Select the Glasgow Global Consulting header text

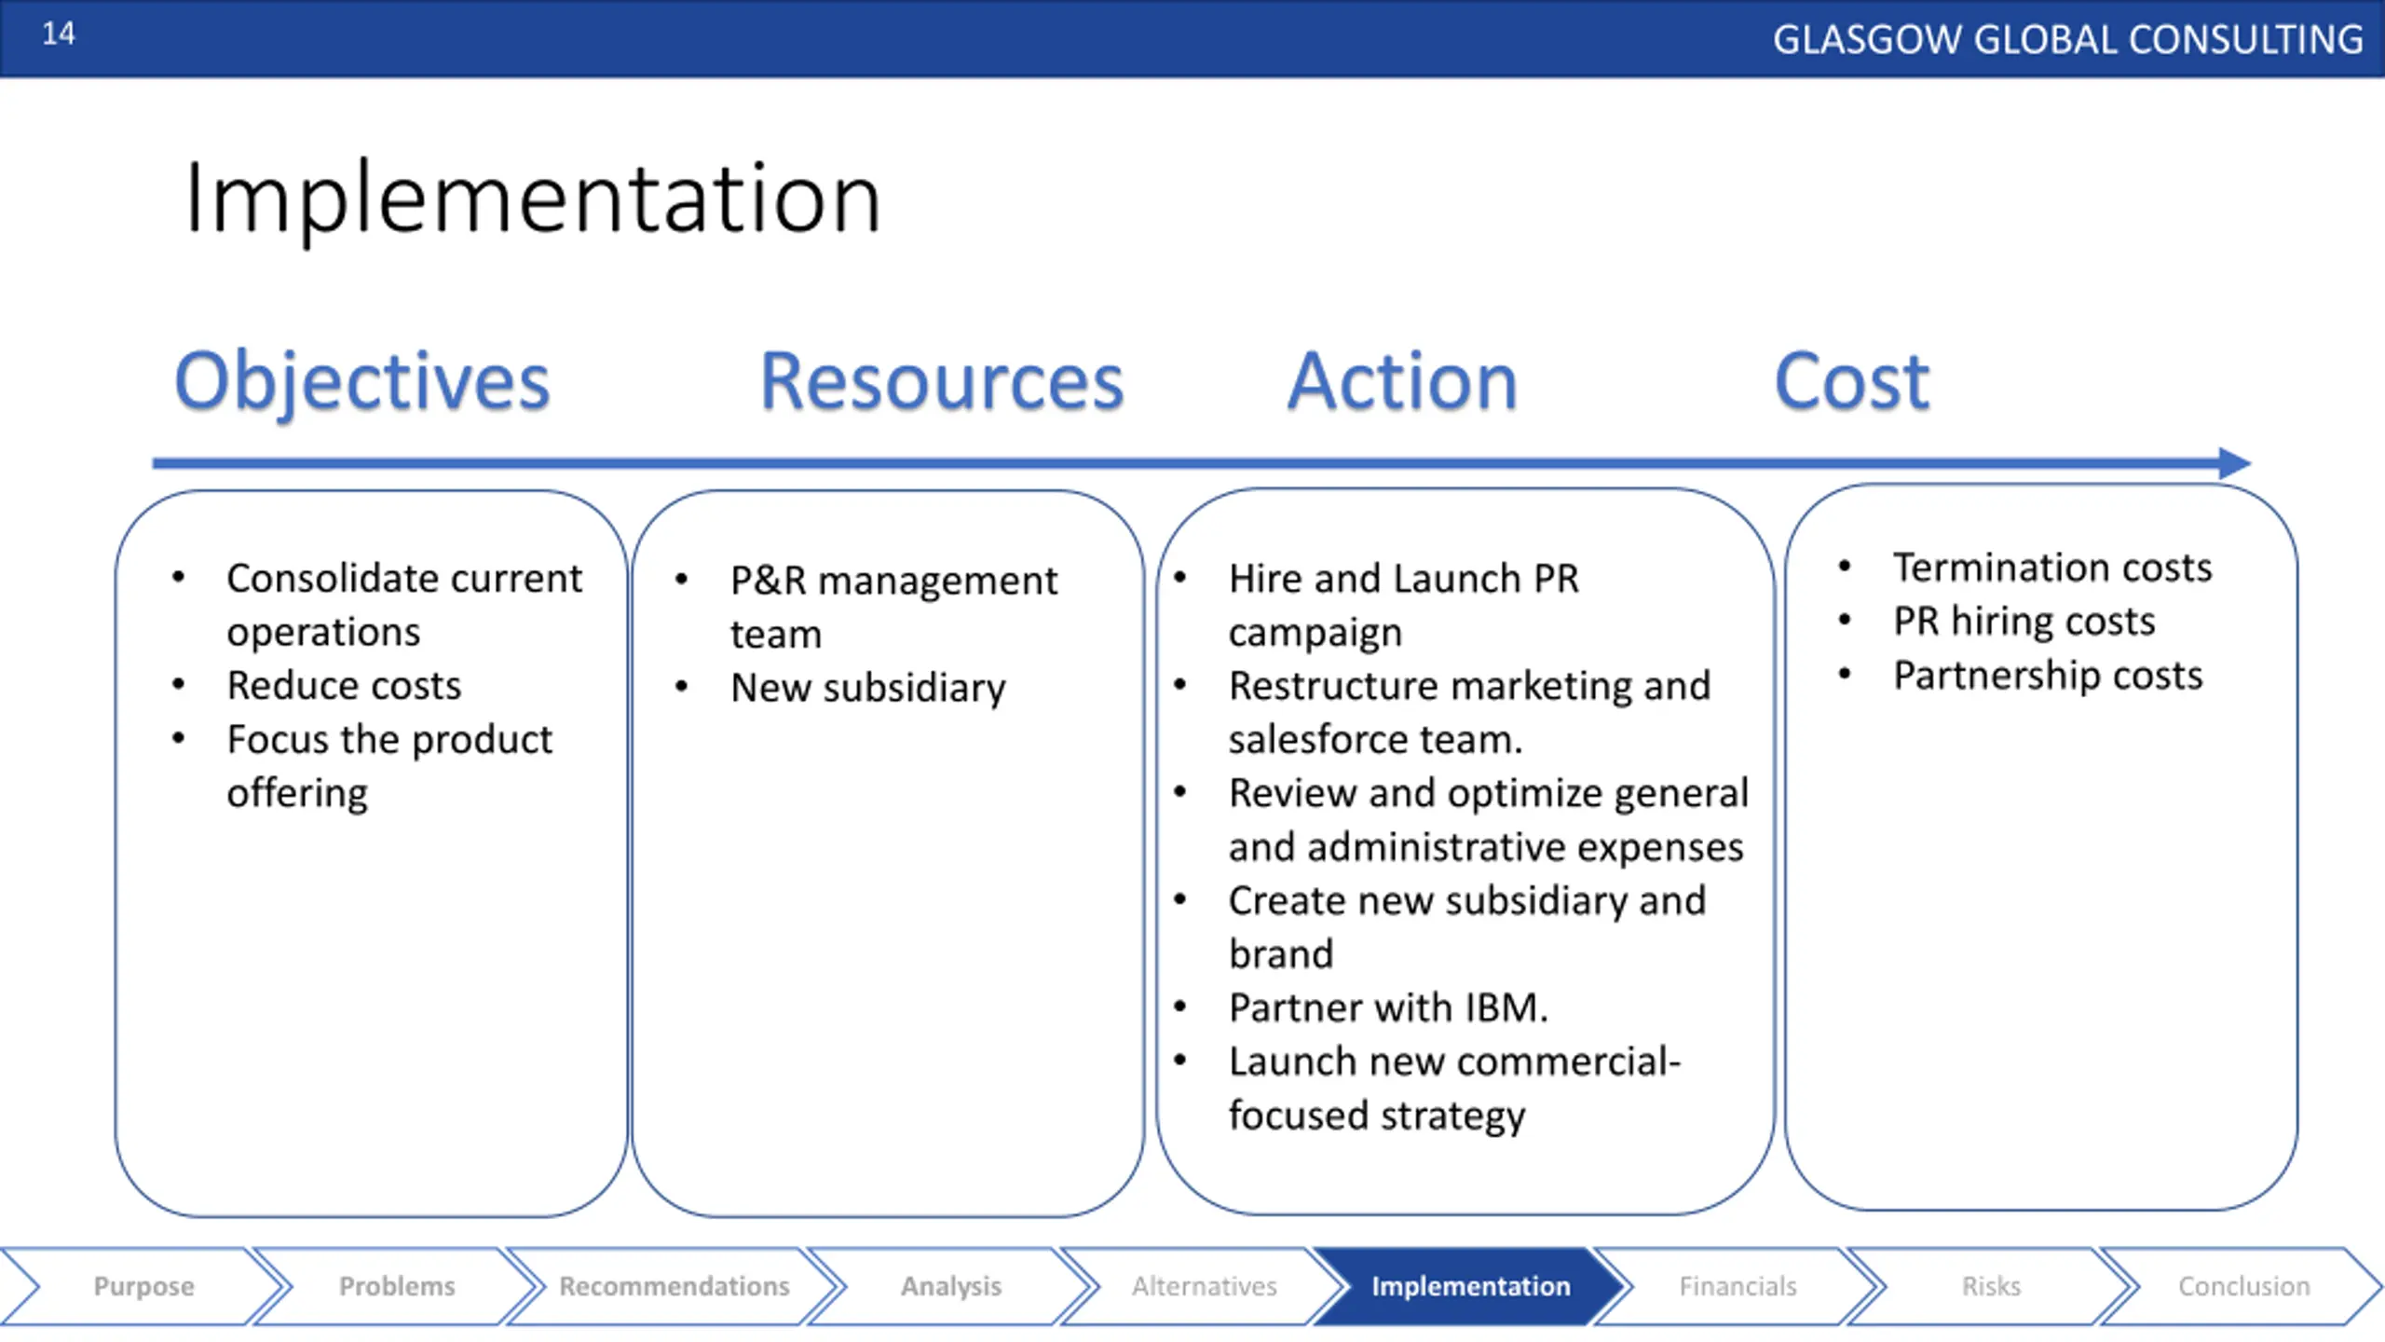(2067, 40)
